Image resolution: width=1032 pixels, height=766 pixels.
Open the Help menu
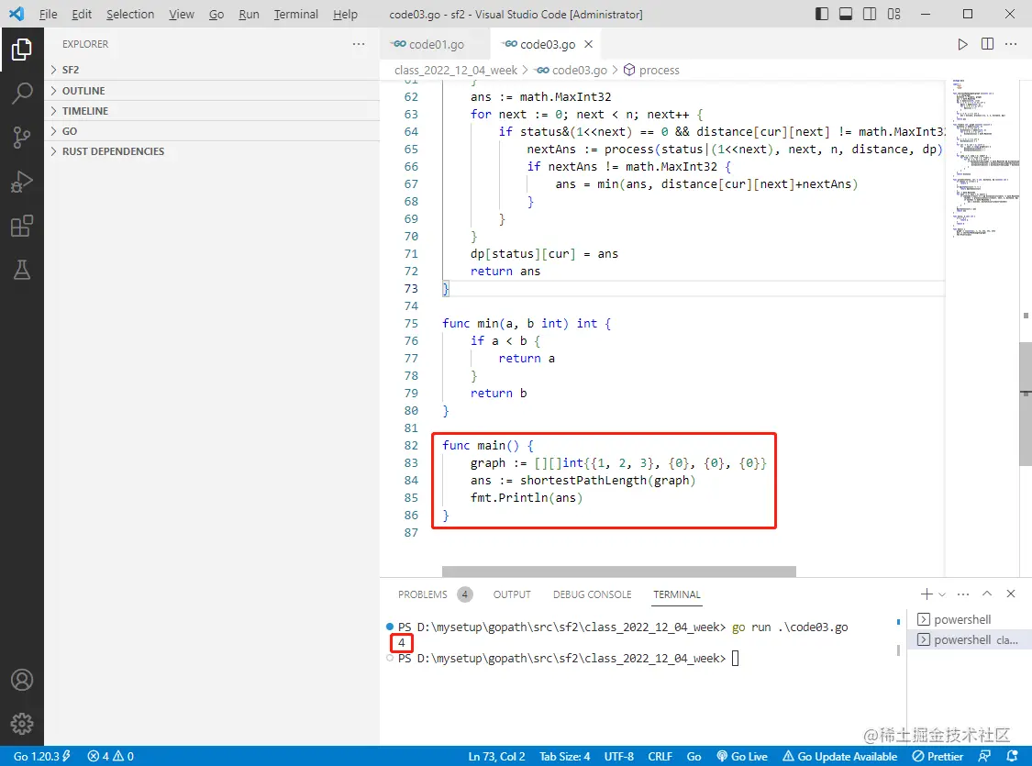[345, 14]
